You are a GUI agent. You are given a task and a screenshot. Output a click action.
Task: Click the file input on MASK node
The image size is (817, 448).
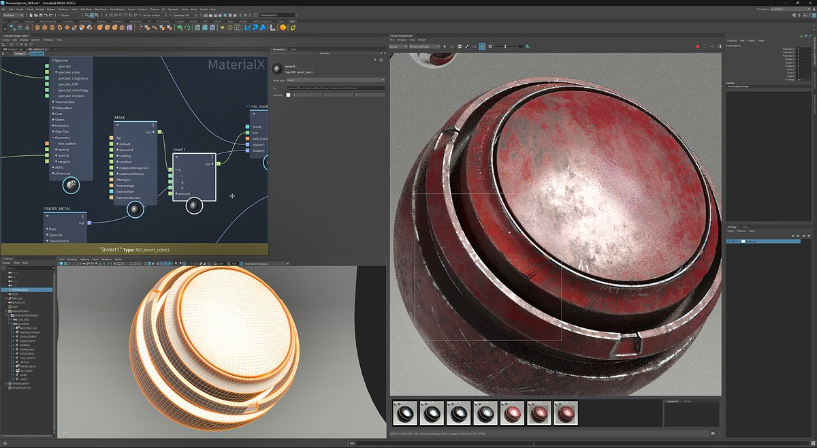pos(110,138)
